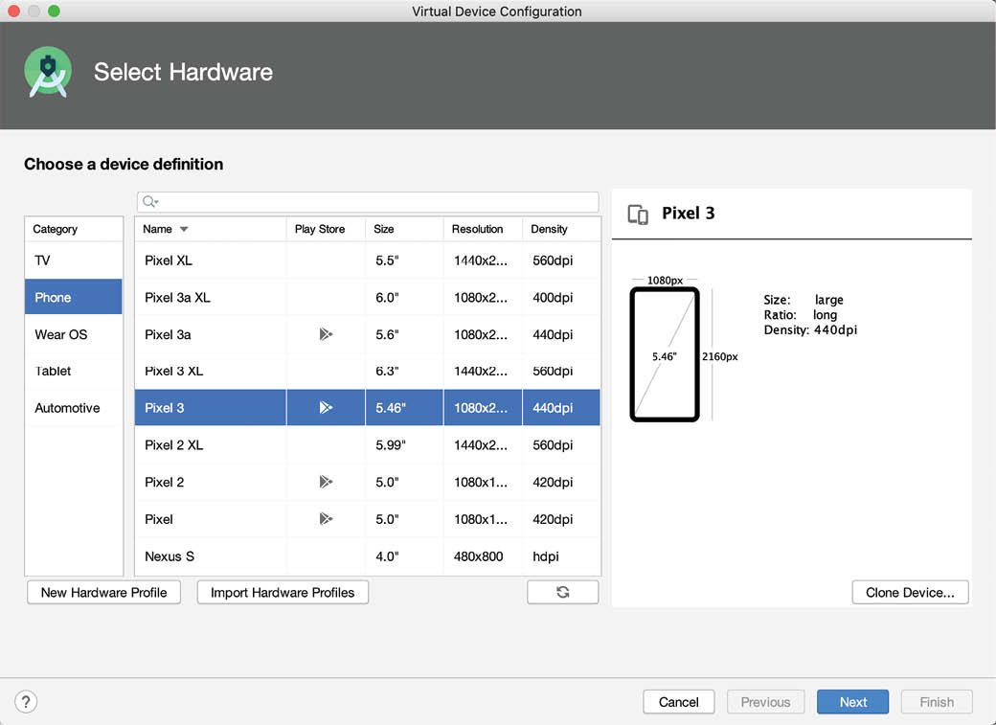Click the Play Store icon for Pixel 2
This screenshot has width=996, height=725.
click(x=326, y=482)
